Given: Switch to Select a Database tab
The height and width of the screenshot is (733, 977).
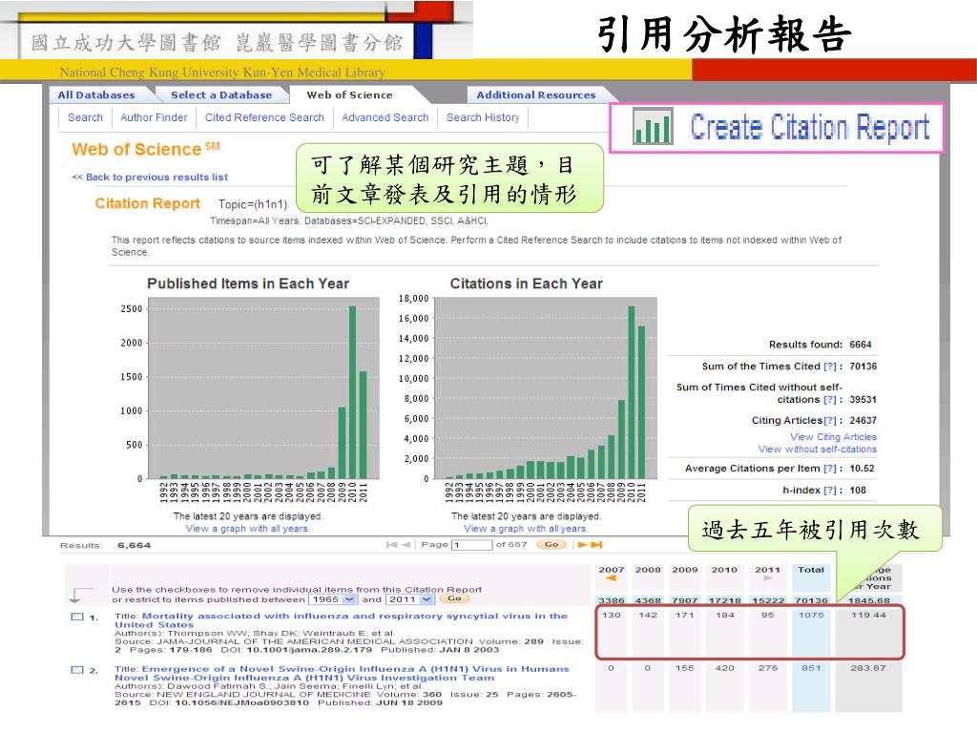Looking at the screenshot, I should [221, 95].
